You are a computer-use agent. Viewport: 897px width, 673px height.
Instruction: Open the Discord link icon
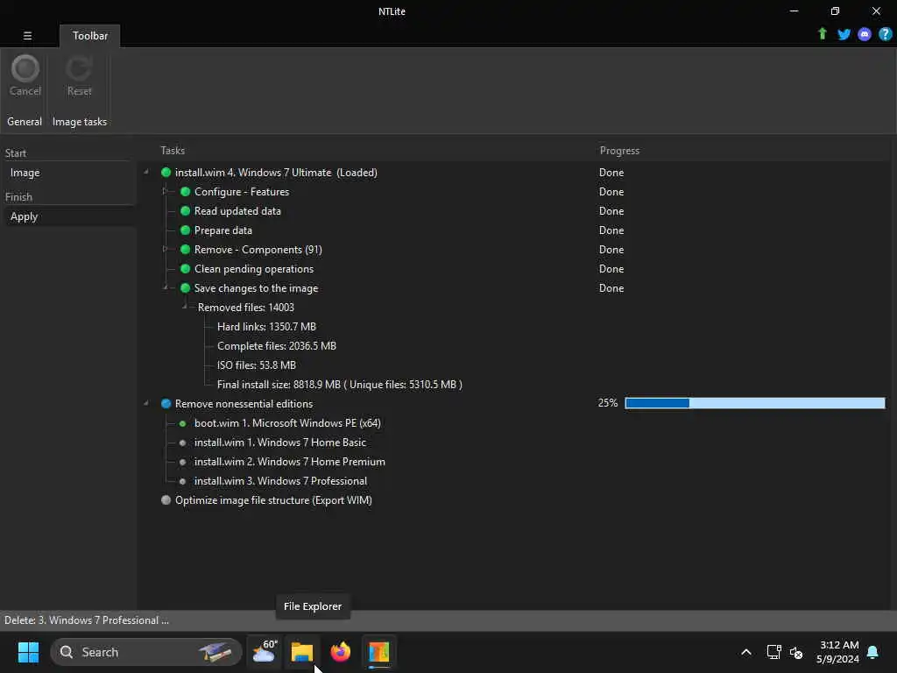865,34
